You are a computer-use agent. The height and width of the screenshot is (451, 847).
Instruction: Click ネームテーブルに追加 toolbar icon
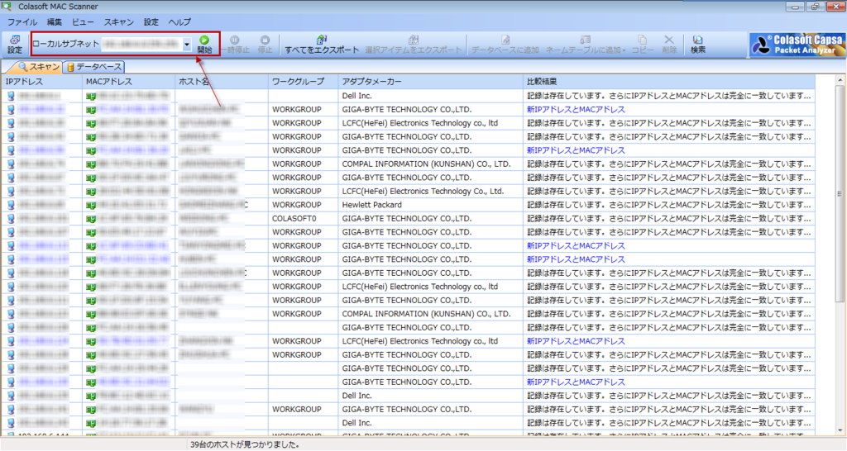pos(583,45)
